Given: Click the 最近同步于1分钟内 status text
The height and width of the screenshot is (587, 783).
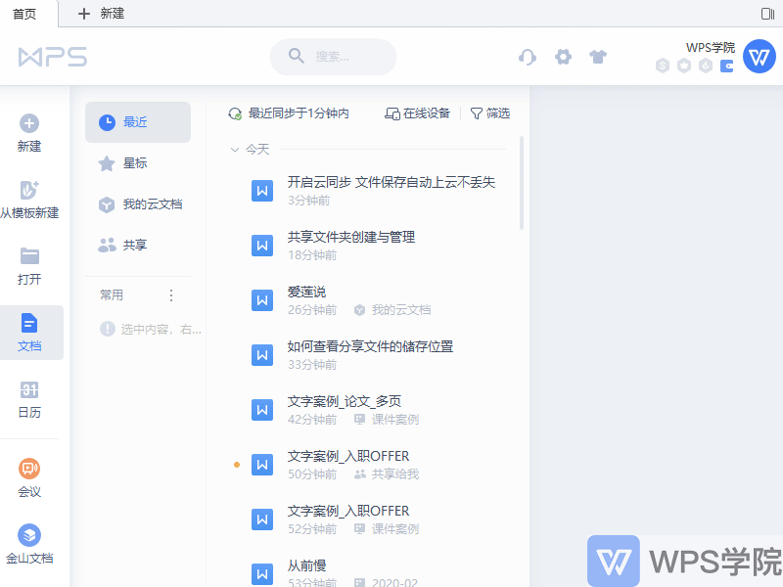Looking at the screenshot, I should [x=299, y=113].
